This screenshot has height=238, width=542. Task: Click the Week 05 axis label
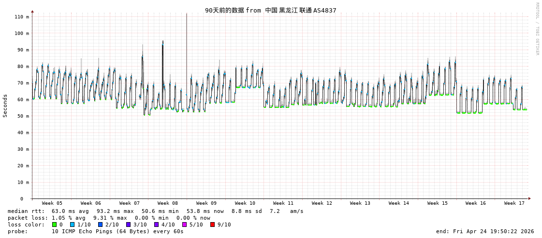[52, 203]
